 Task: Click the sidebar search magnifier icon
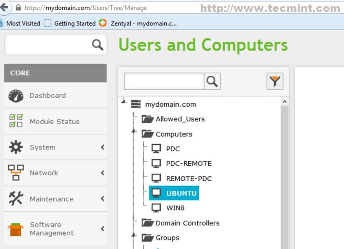pos(98,45)
